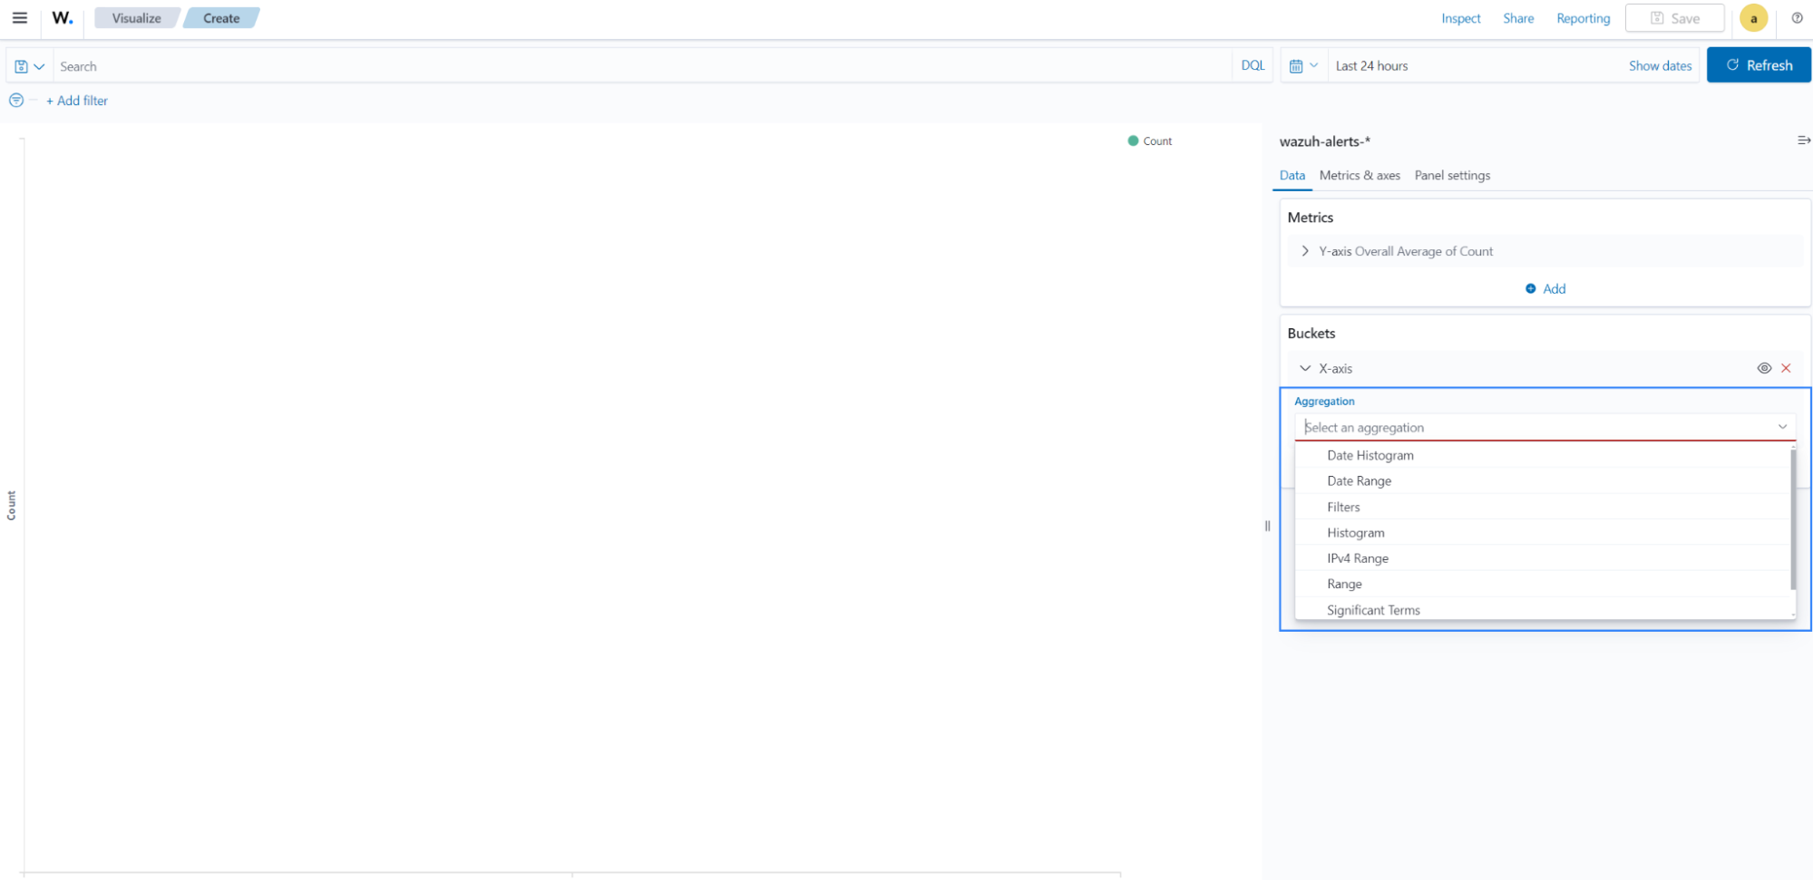Click the help icon in header
Viewport: 1813px width, 881px height.
(1796, 18)
